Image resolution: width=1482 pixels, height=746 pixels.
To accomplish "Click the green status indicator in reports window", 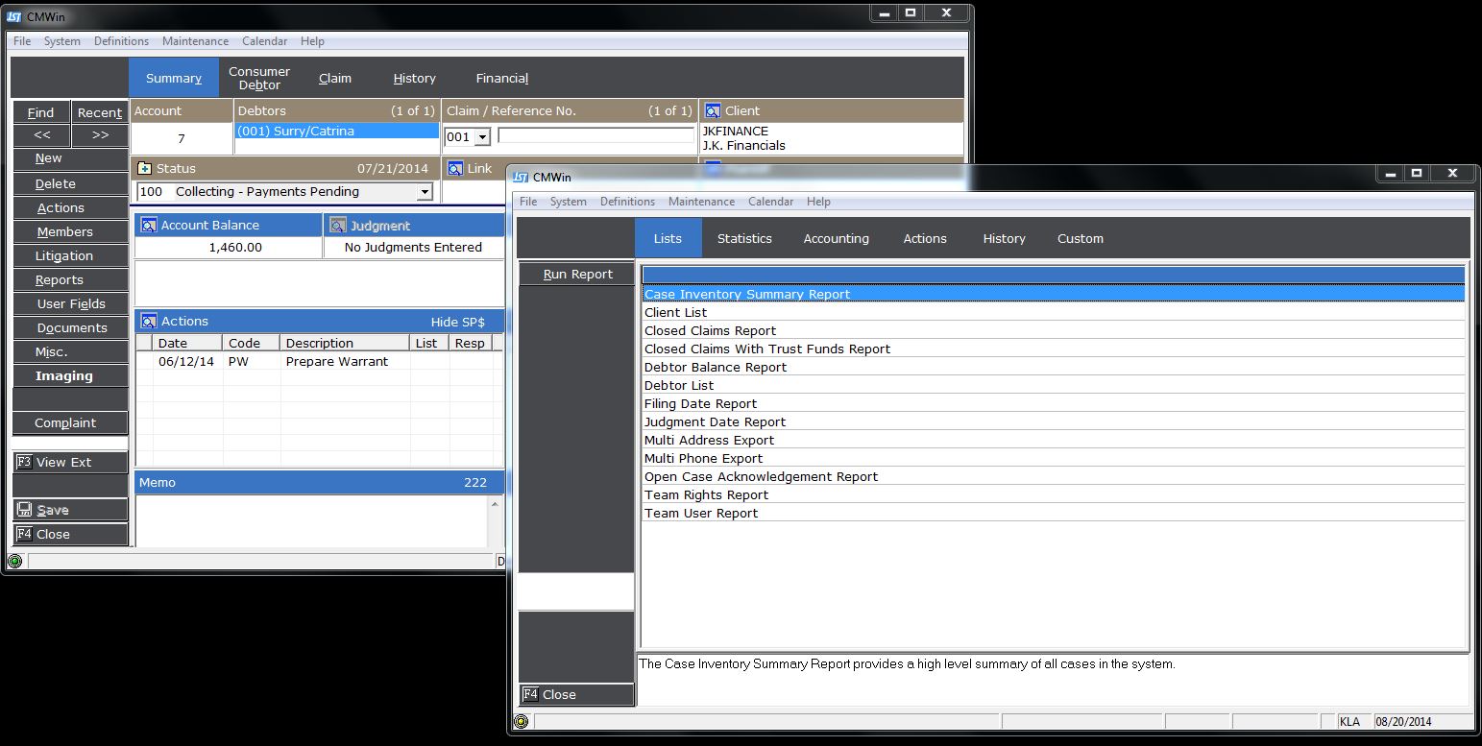I will click(521, 721).
